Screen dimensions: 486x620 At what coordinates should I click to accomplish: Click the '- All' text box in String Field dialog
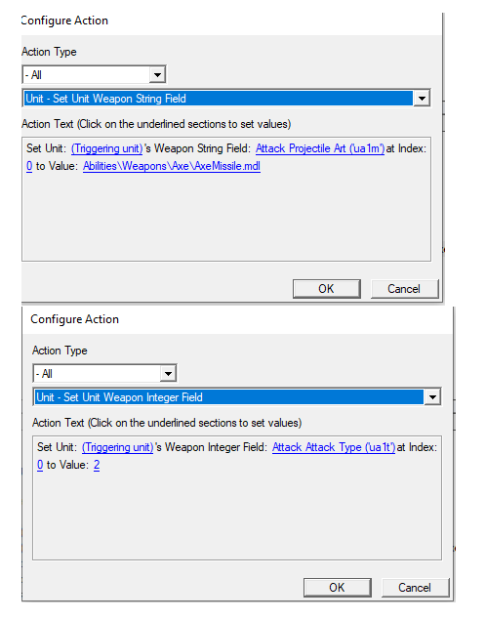tap(86, 75)
